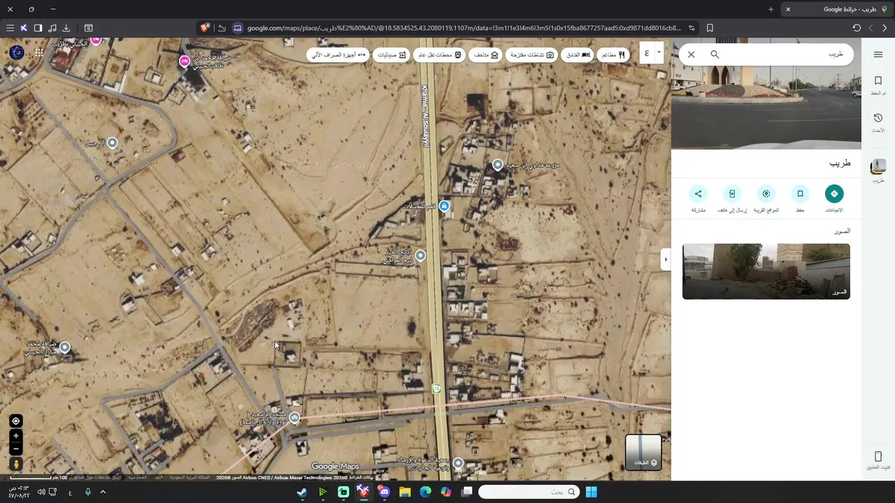Image resolution: width=895 pixels, height=503 pixels.
Task: Open File Explorer from the taskbar
Action: (405, 492)
